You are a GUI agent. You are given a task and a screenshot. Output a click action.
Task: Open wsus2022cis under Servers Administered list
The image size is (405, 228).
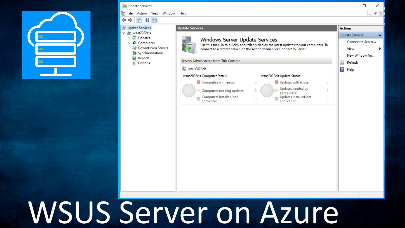(x=197, y=69)
